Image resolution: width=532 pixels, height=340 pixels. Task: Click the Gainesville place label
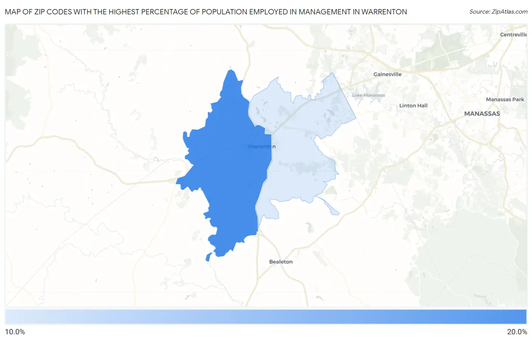click(387, 74)
